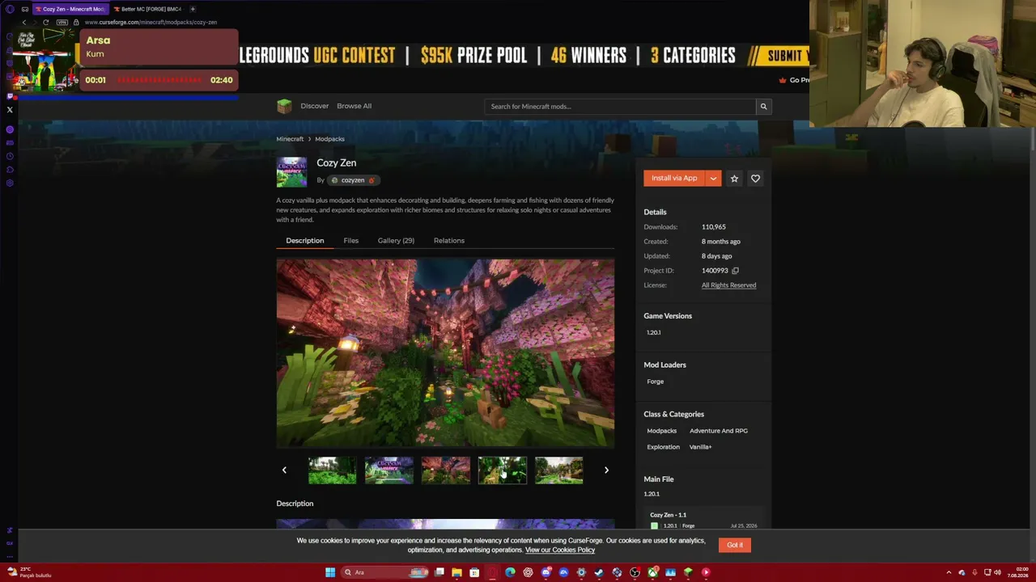Show next gallery thumbnails with right arrow
The image size is (1036, 582).
pyautogui.click(x=606, y=470)
